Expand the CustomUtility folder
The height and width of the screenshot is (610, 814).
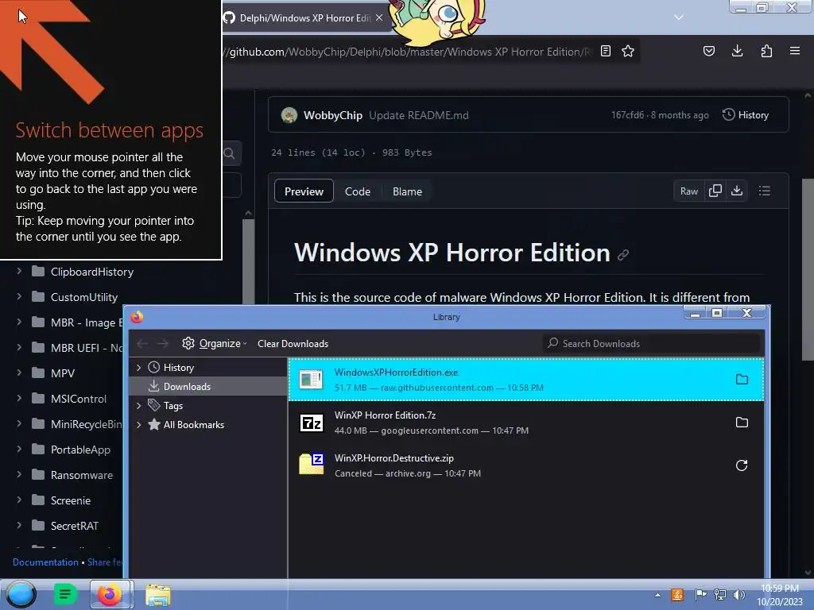pyautogui.click(x=19, y=296)
